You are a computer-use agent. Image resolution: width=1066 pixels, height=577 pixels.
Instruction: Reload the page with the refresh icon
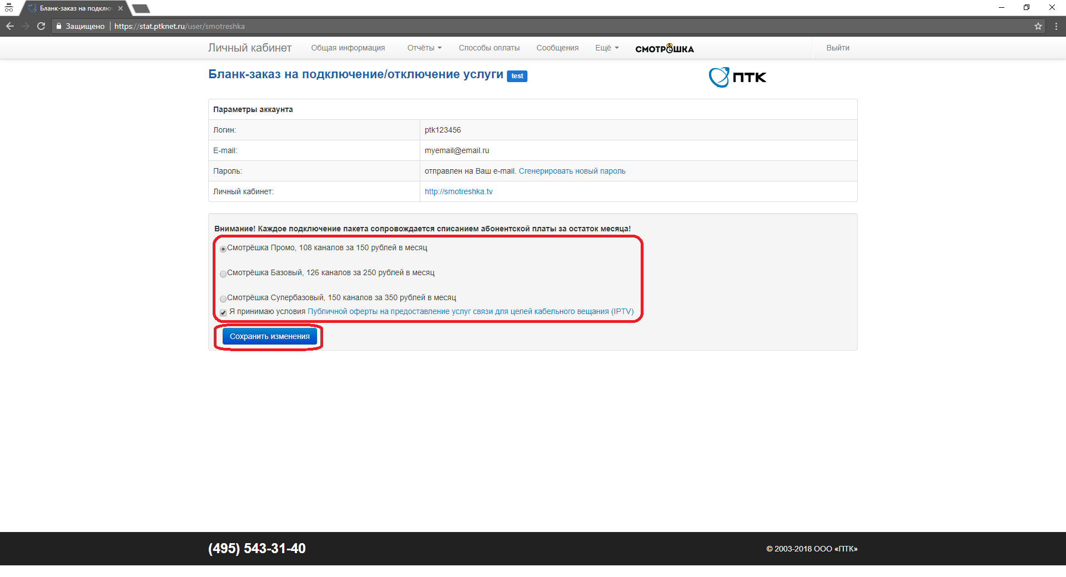tap(41, 26)
